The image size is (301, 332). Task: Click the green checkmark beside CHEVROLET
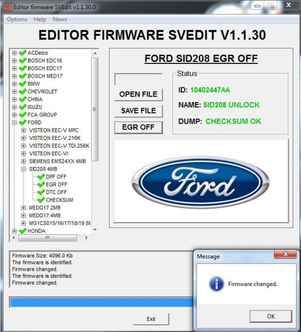click(23, 91)
